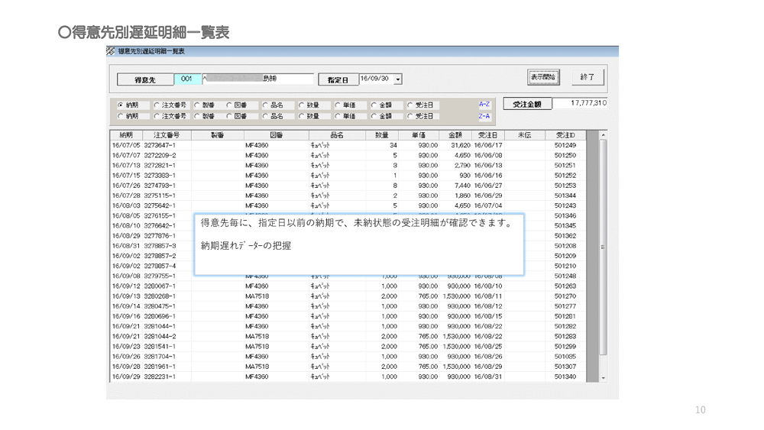Viewport: 764px width, 430px height.
Task: Select order number 3272209-2
Action: tap(160, 155)
